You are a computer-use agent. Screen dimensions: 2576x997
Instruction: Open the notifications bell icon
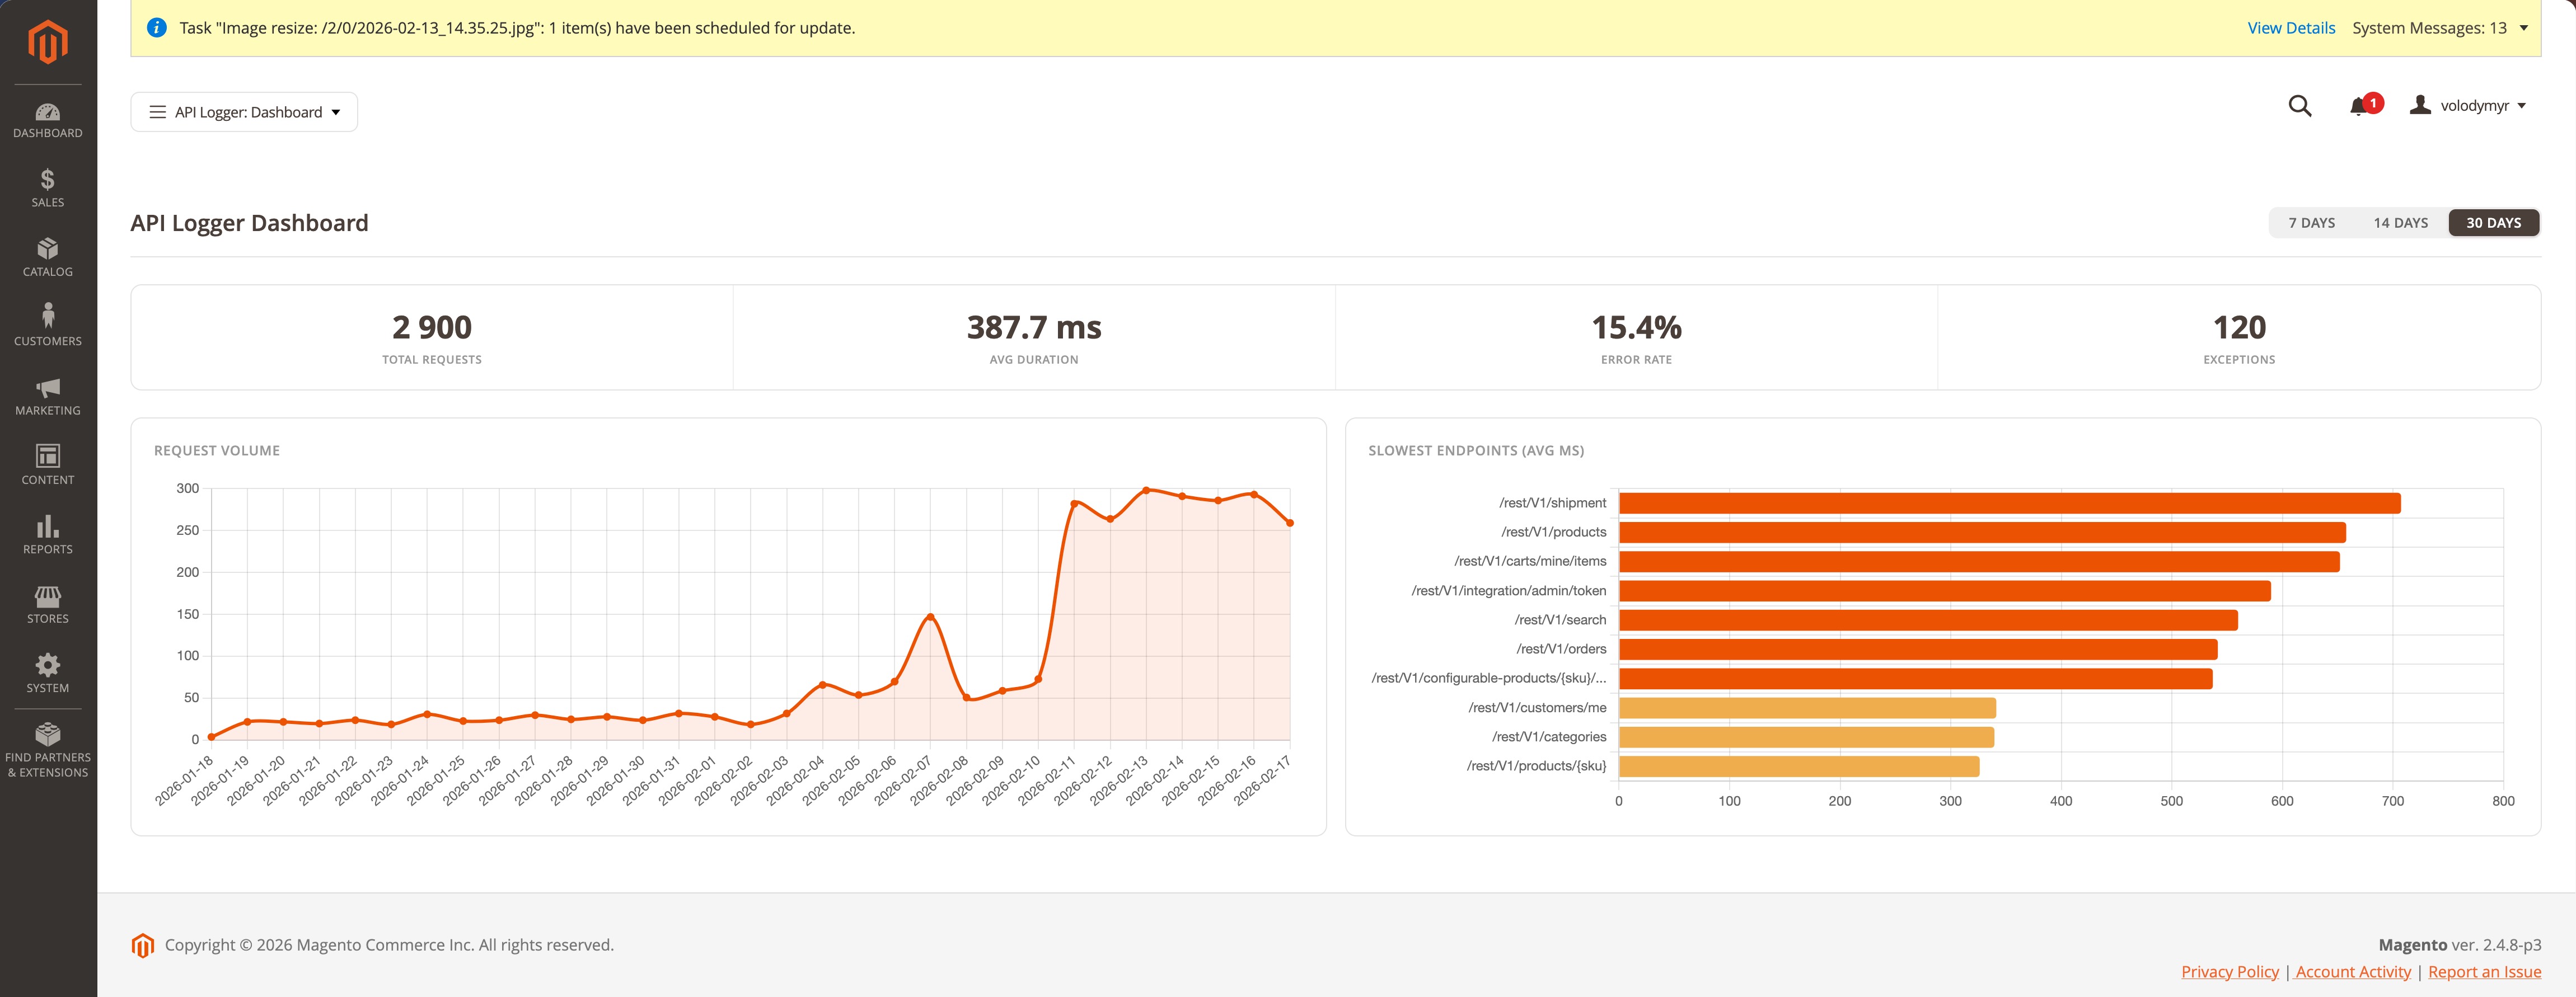[2359, 106]
